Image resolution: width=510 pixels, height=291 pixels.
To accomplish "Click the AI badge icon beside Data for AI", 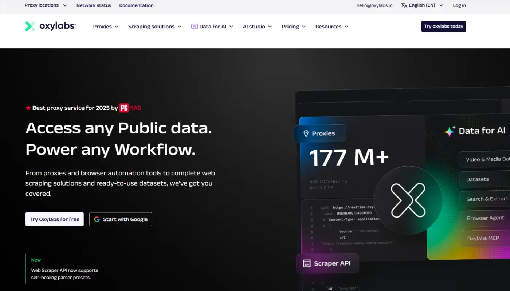I will pyautogui.click(x=195, y=26).
